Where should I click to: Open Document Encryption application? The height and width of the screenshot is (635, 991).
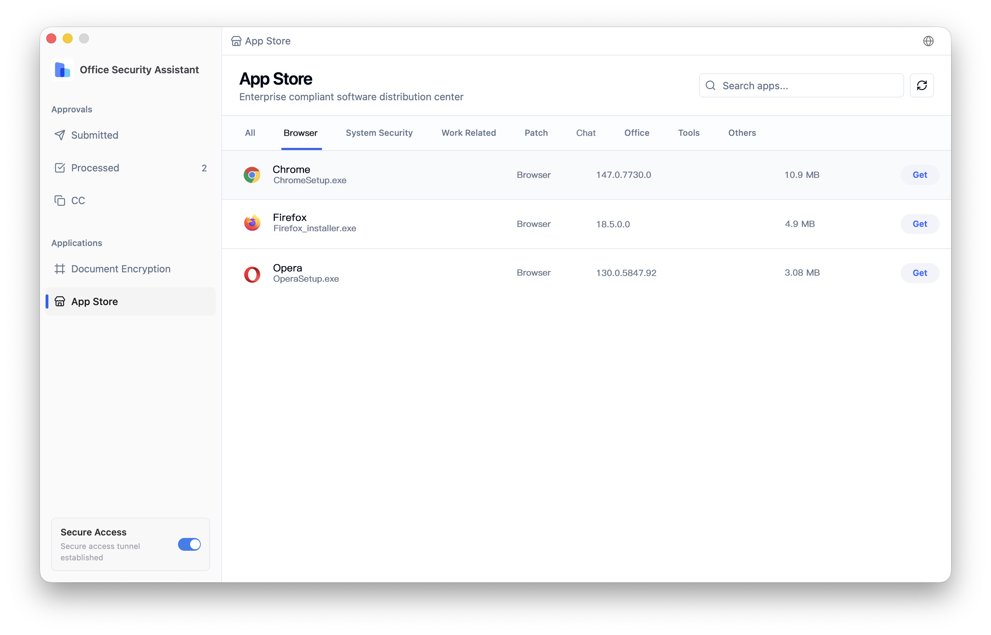point(121,269)
